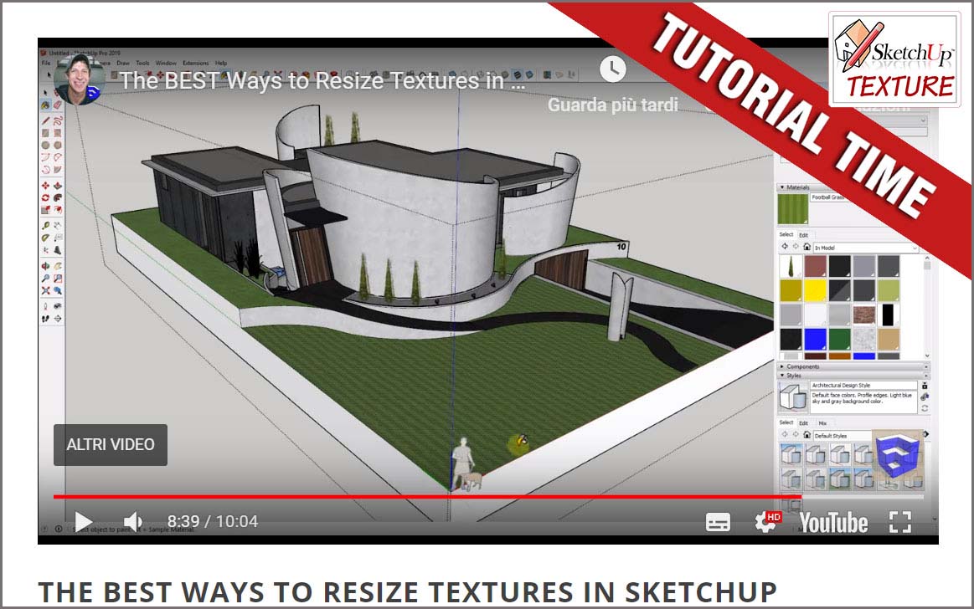Switch to the Mix tab in Styles
Image resolution: width=974 pixels, height=609 pixels.
click(x=822, y=423)
